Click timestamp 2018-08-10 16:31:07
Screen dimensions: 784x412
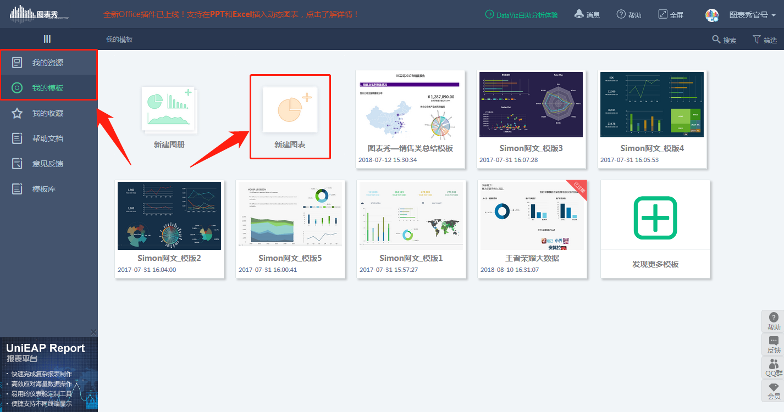(510, 270)
